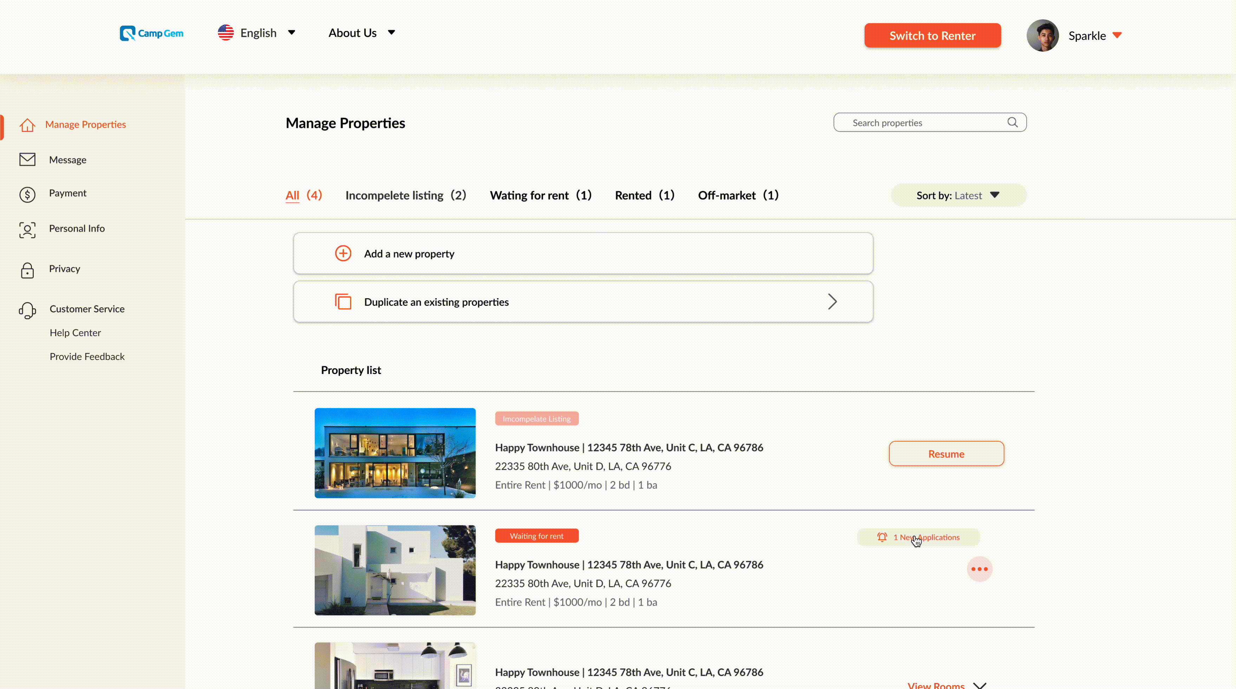
Task: Select the Rented tab
Action: pos(644,195)
